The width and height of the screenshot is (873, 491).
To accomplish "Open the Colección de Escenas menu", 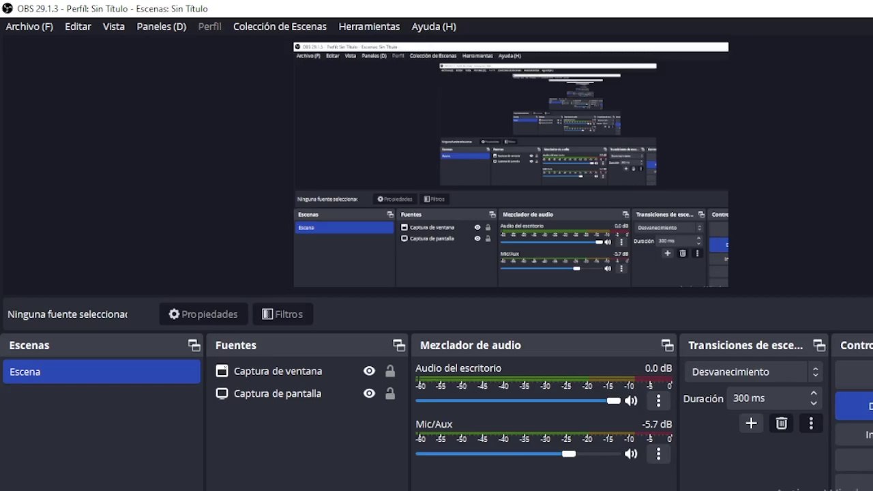I will click(x=280, y=27).
